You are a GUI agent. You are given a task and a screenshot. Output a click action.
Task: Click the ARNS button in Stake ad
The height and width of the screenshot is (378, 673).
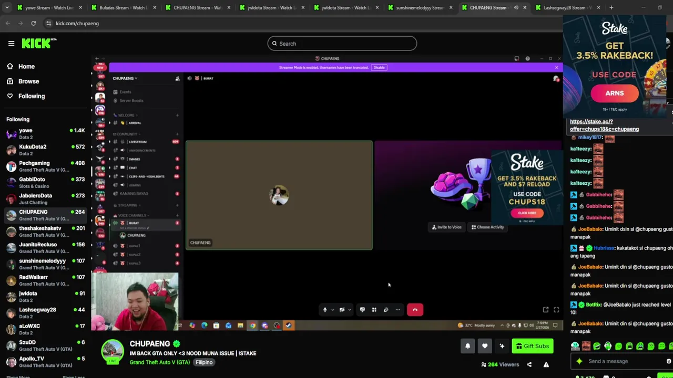pyautogui.click(x=615, y=93)
